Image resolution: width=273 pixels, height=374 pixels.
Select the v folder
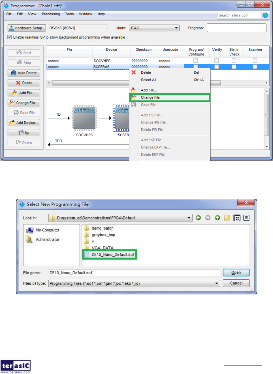tap(89, 241)
